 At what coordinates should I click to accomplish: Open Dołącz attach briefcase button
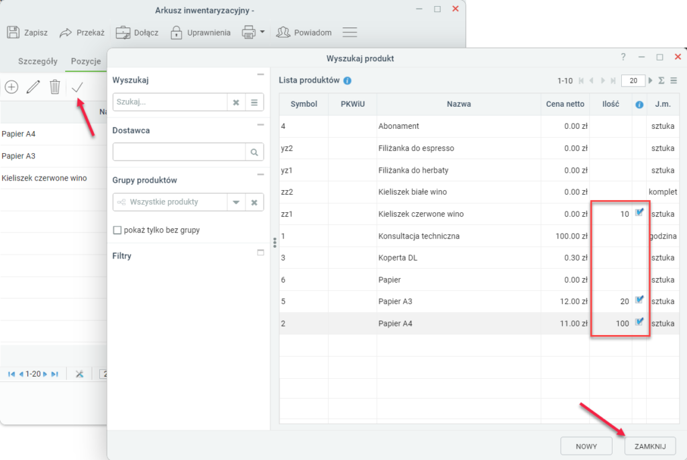point(137,32)
